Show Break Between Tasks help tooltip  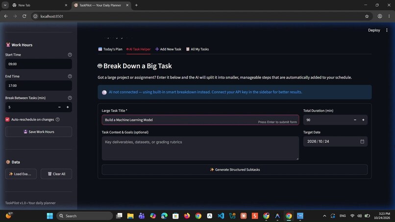coord(70,98)
